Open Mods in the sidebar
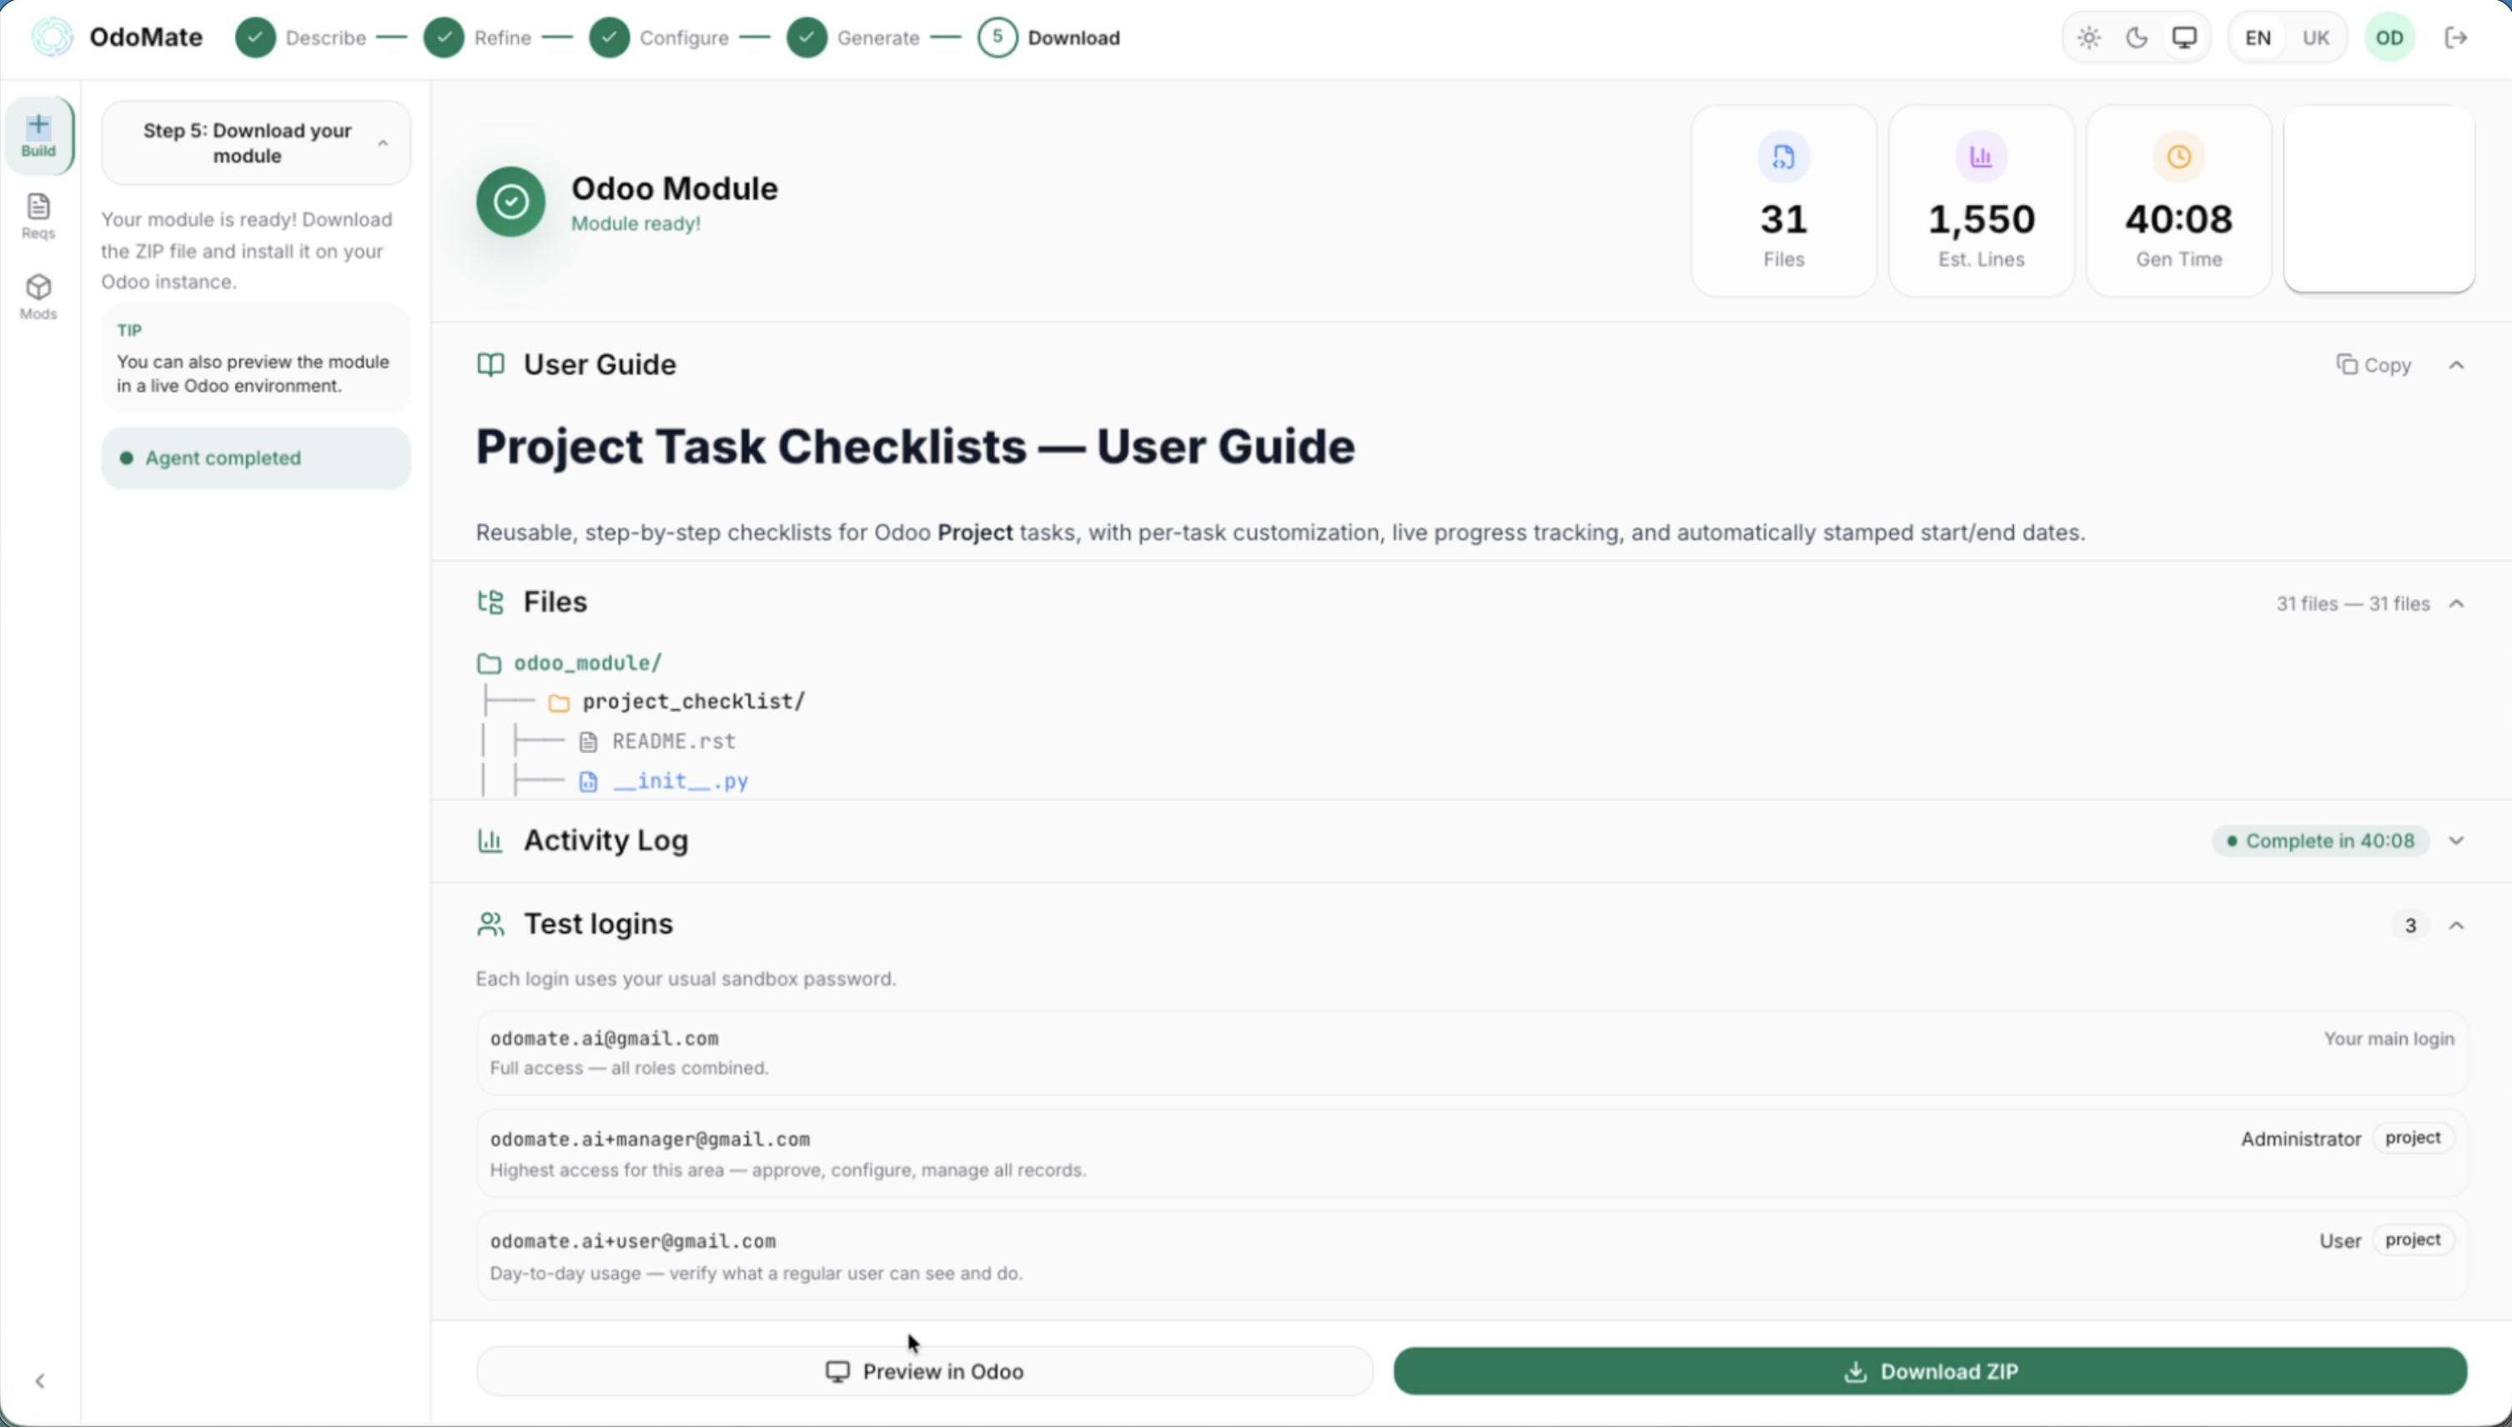This screenshot has width=2512, height=1427. pyautogui.click(x=38, y=297)
